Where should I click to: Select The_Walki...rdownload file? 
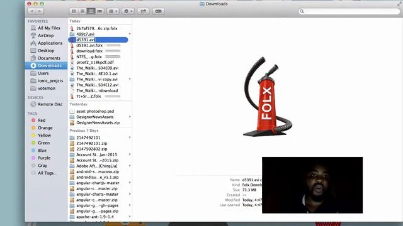click(x=97, y=90)
